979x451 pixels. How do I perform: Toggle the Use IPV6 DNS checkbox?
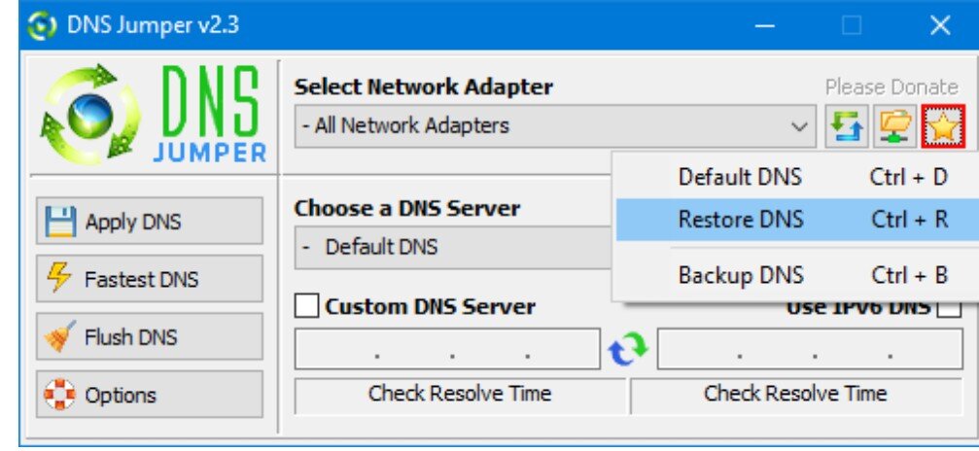(950, 307)
